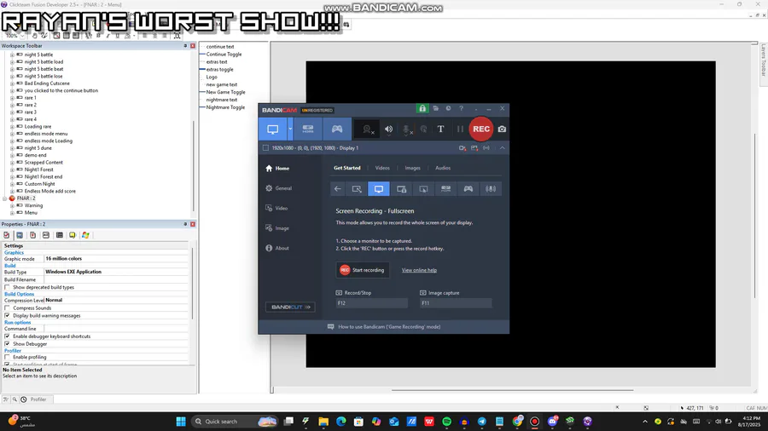Open File Explorer from taskbar
Viewport: 768px width, 431px height.
pyautogui.click(x=323, y=422)
